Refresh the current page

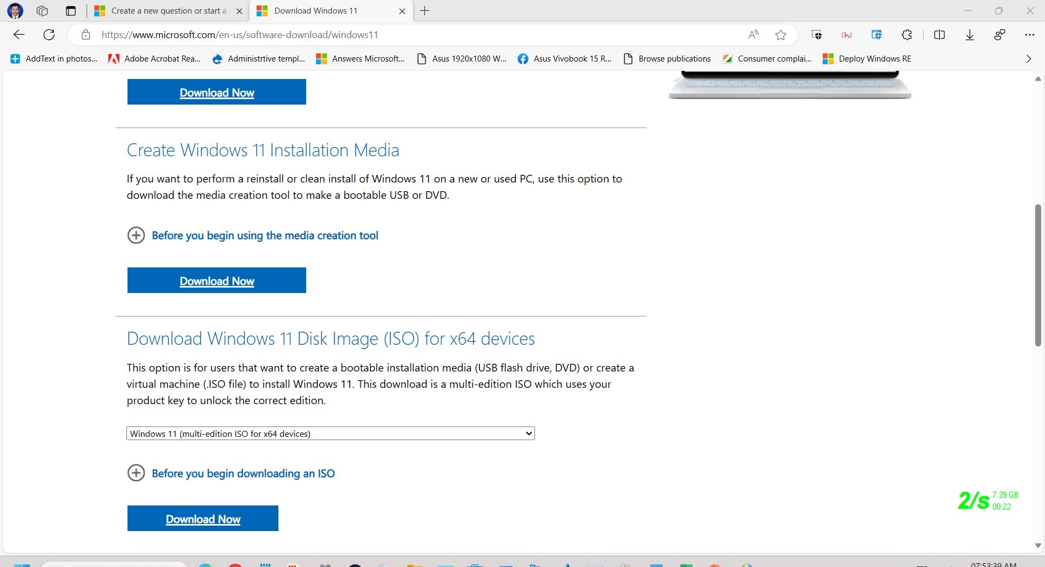[x=49, y=35]
